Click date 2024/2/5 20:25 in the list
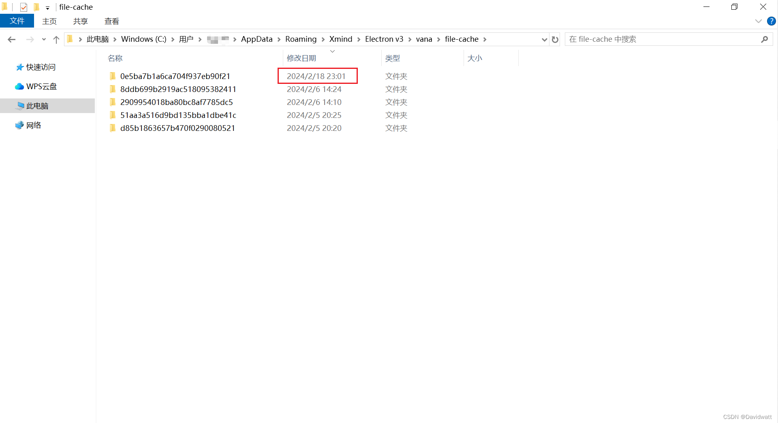Image resolution: width=778 pixels, height=423 pixels. pos(314,115)
